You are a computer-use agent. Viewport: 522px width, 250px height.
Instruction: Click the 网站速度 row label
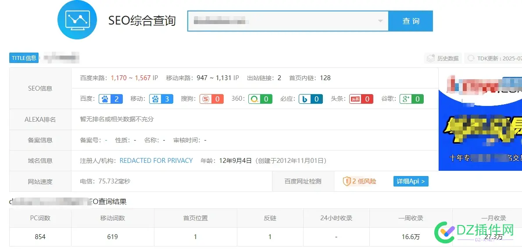coord(40,182)
